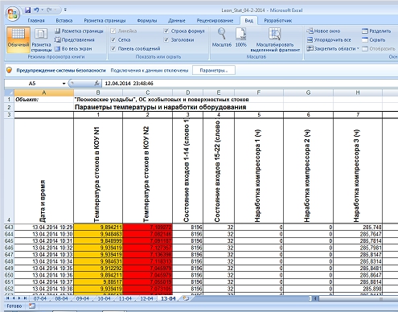The width and height of the screenshot is (398, 312).
Task: Click Скрыть window
Action: point(374,40)
